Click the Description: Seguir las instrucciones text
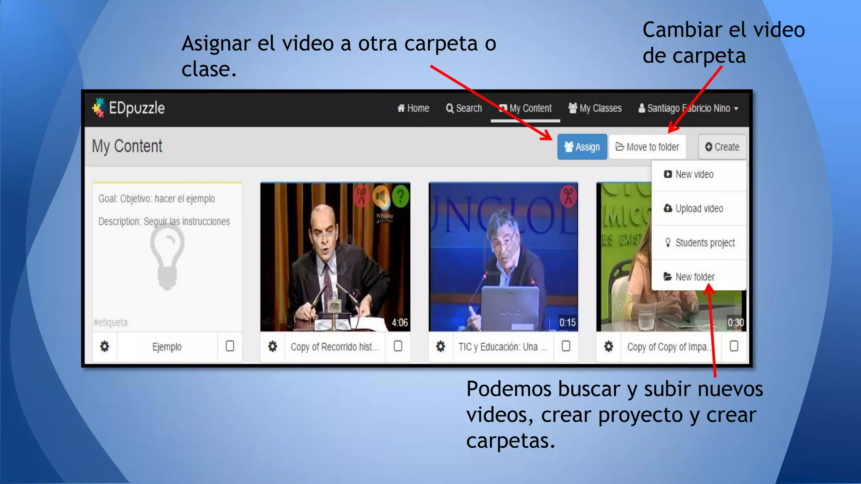The height and width of the screenshot is (484, 861). 164,221
